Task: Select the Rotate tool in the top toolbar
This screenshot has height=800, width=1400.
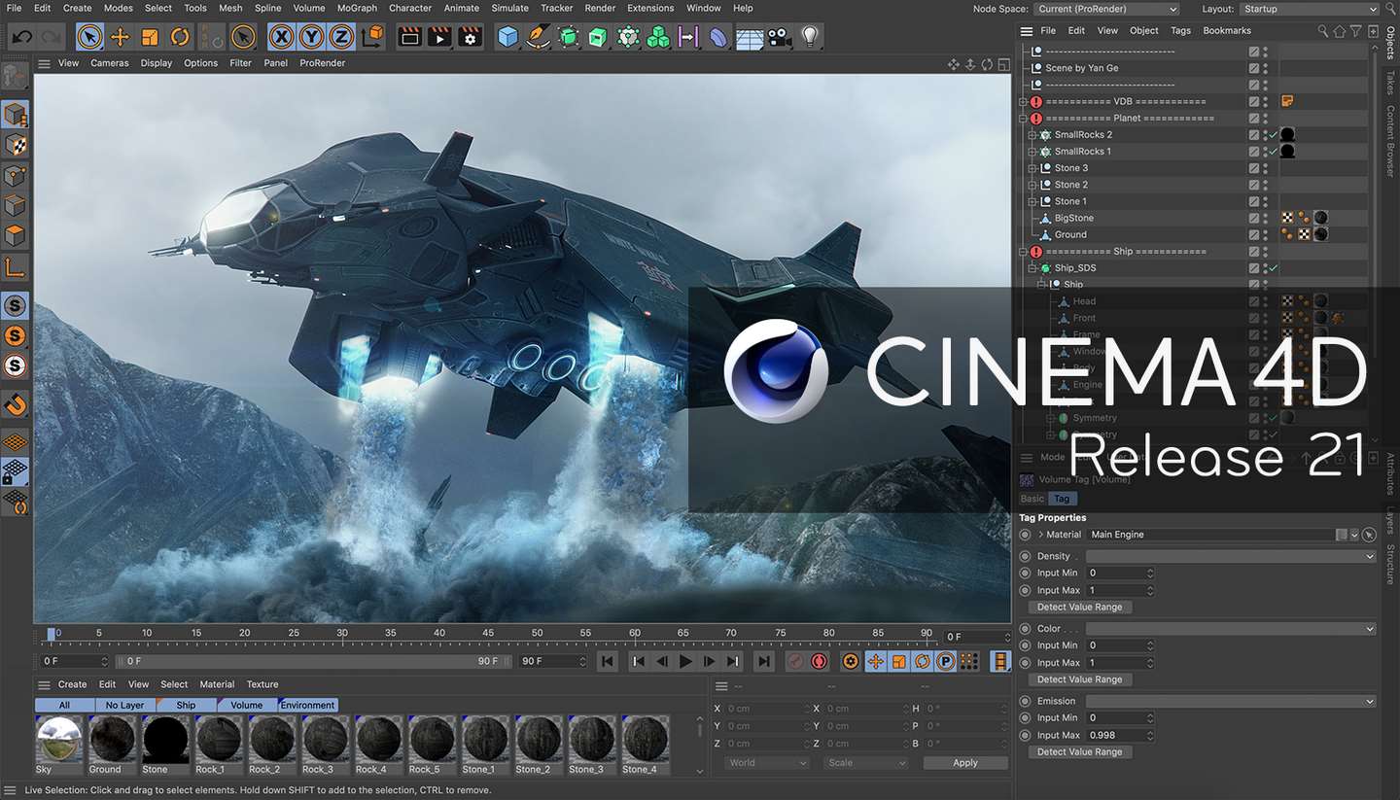Action: 180,38
